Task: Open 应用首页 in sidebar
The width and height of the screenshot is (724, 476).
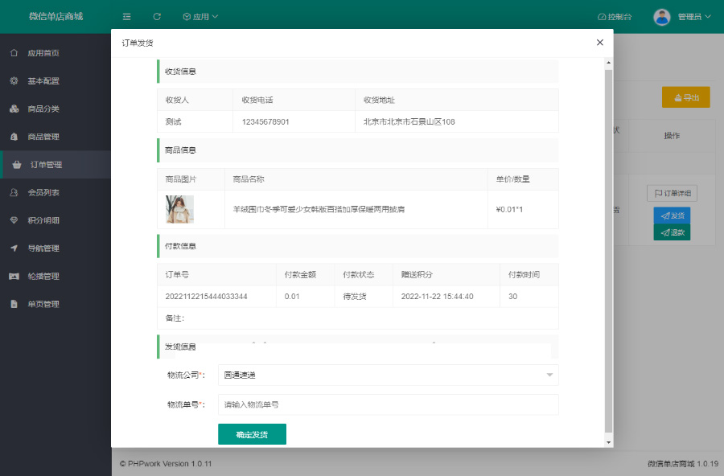Action: tap(43, 53)
